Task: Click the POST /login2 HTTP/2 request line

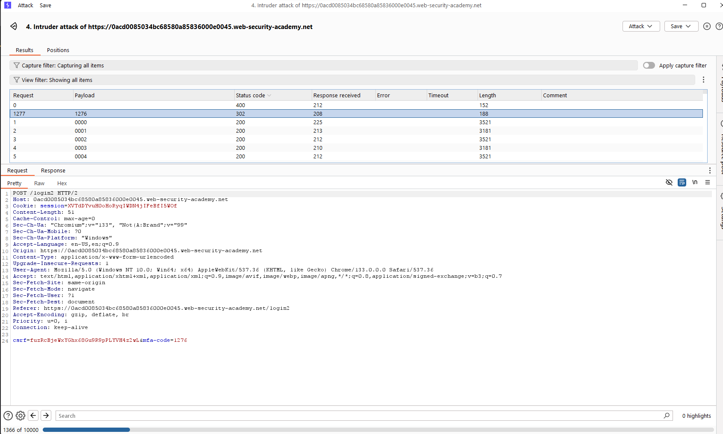Action: pyautogui.click(x=45, y=193)
